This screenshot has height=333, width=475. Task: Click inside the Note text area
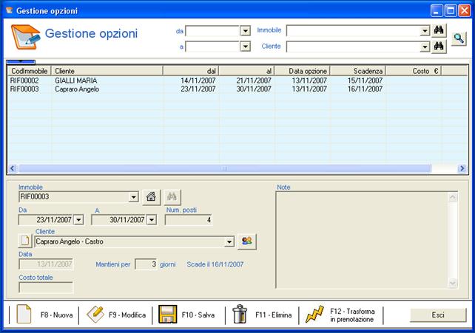pyautogui.click(x=362, y=240)
